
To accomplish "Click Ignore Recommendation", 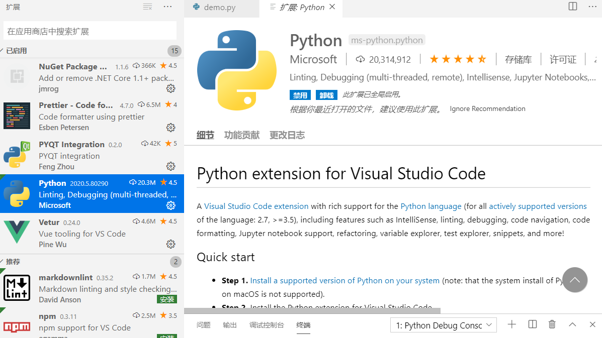I will 488,109.
